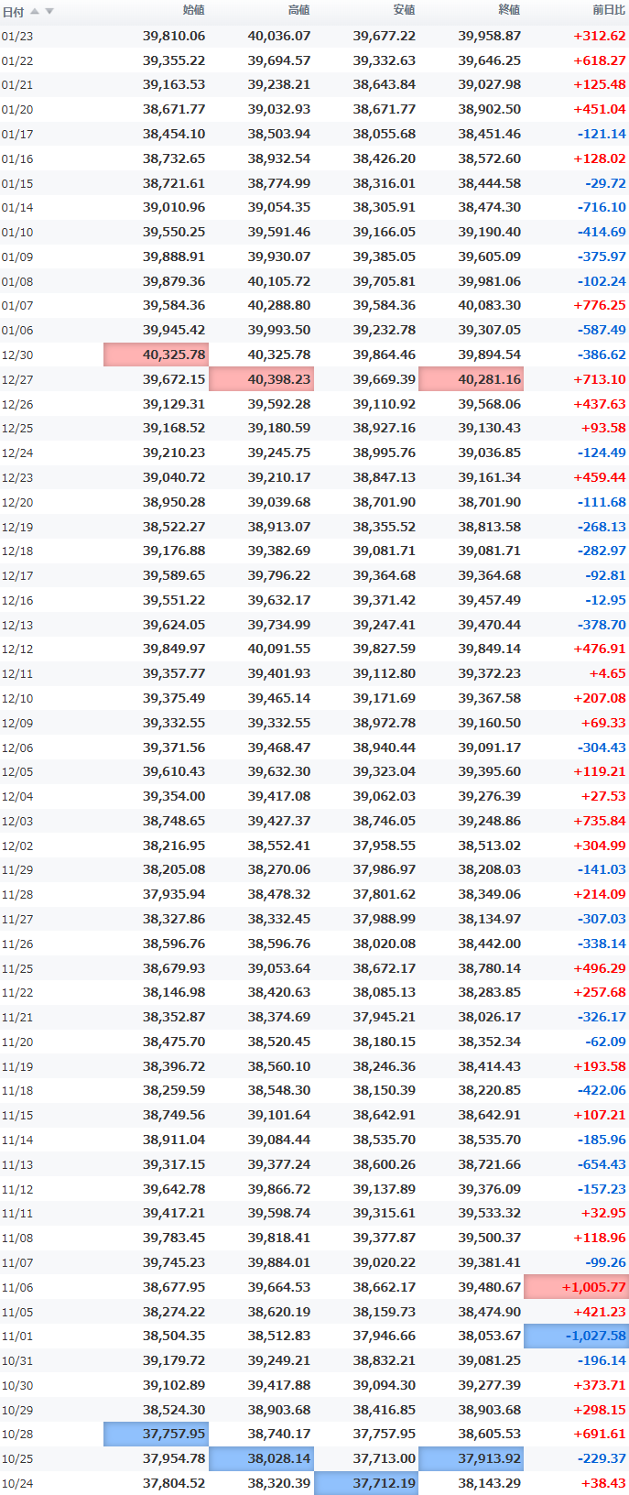Select the 01/23 date cell
Image resolution: width=629 pixels, height=1495 pixels.
pos(17,37)
